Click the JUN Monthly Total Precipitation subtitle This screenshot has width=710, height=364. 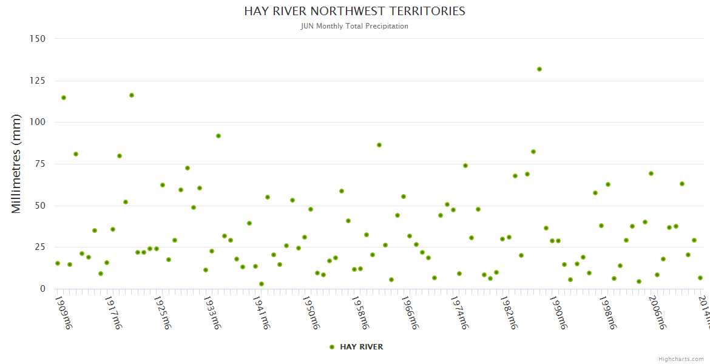click(x=354, y=26)
